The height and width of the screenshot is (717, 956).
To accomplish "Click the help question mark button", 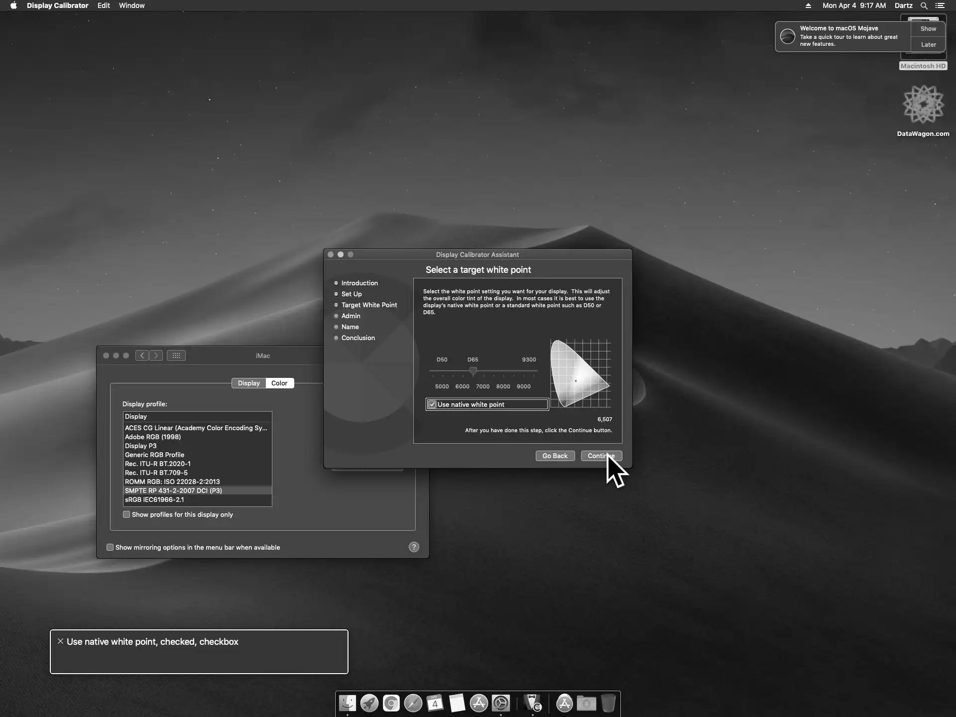I will [414, 547].
